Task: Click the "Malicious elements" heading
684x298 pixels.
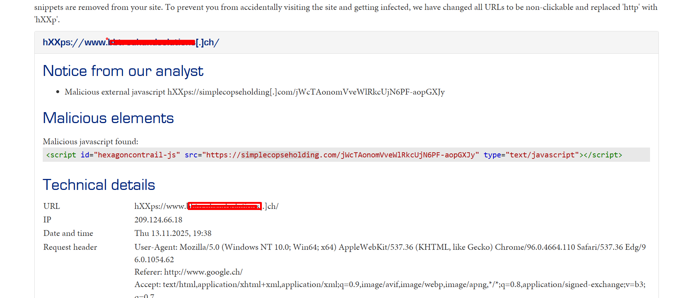Action: (x=108, y=118)
